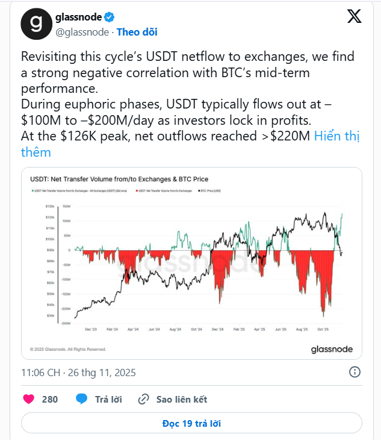Viewport: 381px width, 440px height.
Task: Click the chain link copy icon
Action: coord(143,399)
